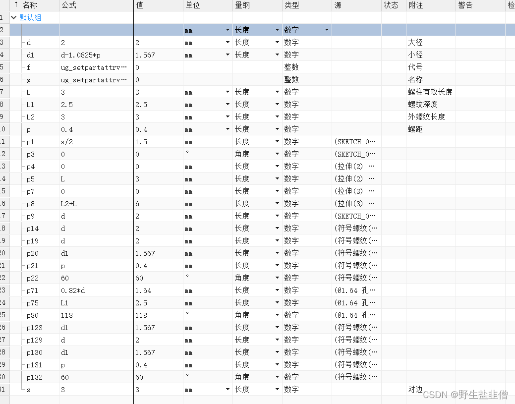Select the name cell 'L2'
Viewport: 515px width, 404px height.
point(30,117)
